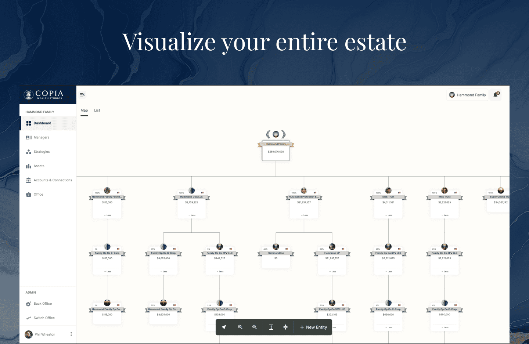
Task: Open the Hammond Family selector
Action: pyautogui.click(x=467, y=95)
